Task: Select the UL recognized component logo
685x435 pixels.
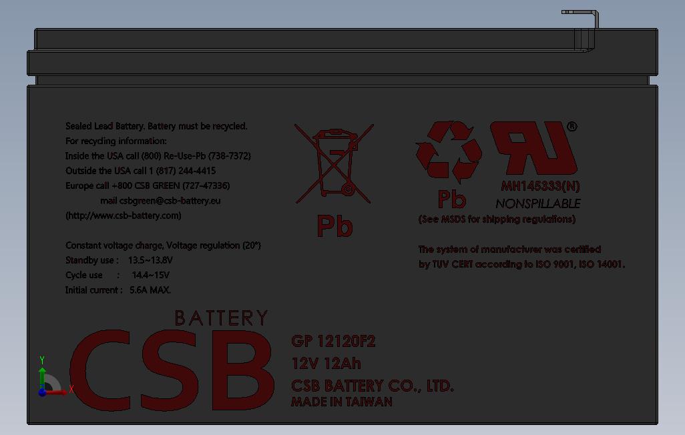Action: point(534,148)
